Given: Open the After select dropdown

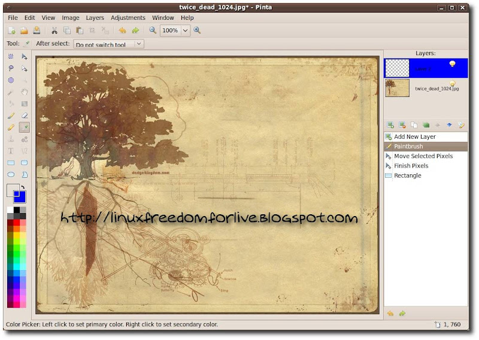Looking at the screenshot, I should point(108,44).
